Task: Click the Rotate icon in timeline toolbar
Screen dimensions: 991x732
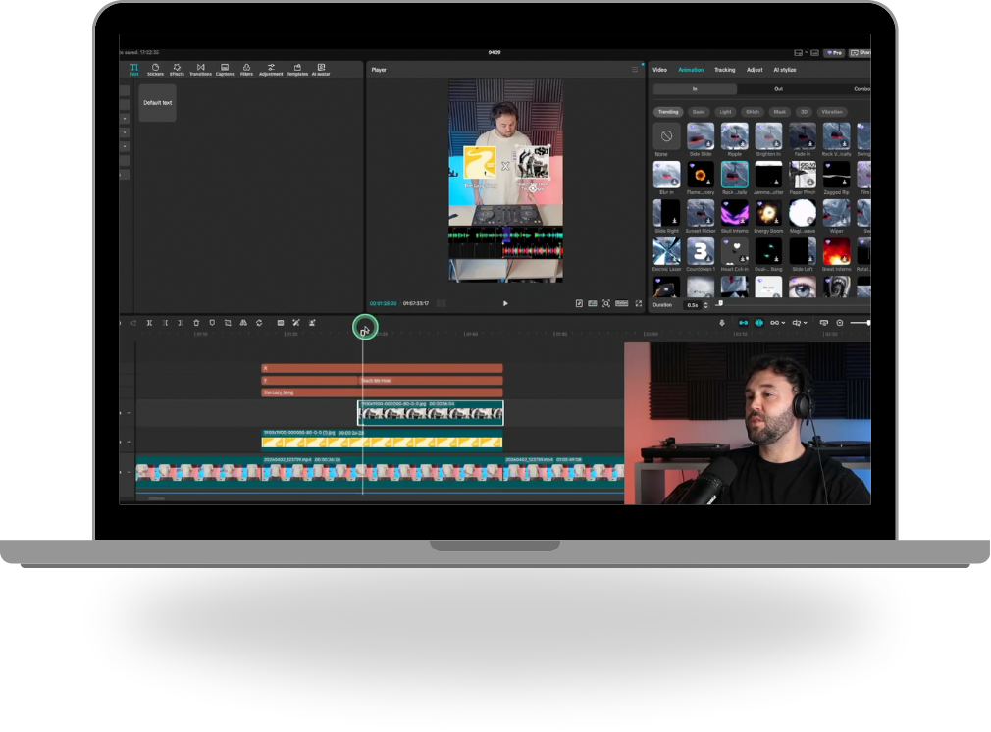Action: (x=259, y=323)
